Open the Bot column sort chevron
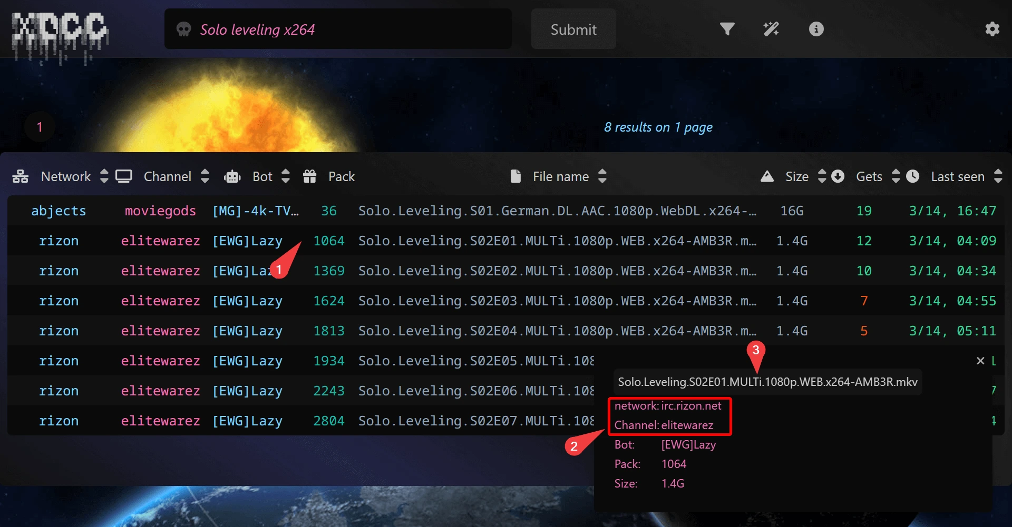 pyautogui.click(x=285, y=176)
